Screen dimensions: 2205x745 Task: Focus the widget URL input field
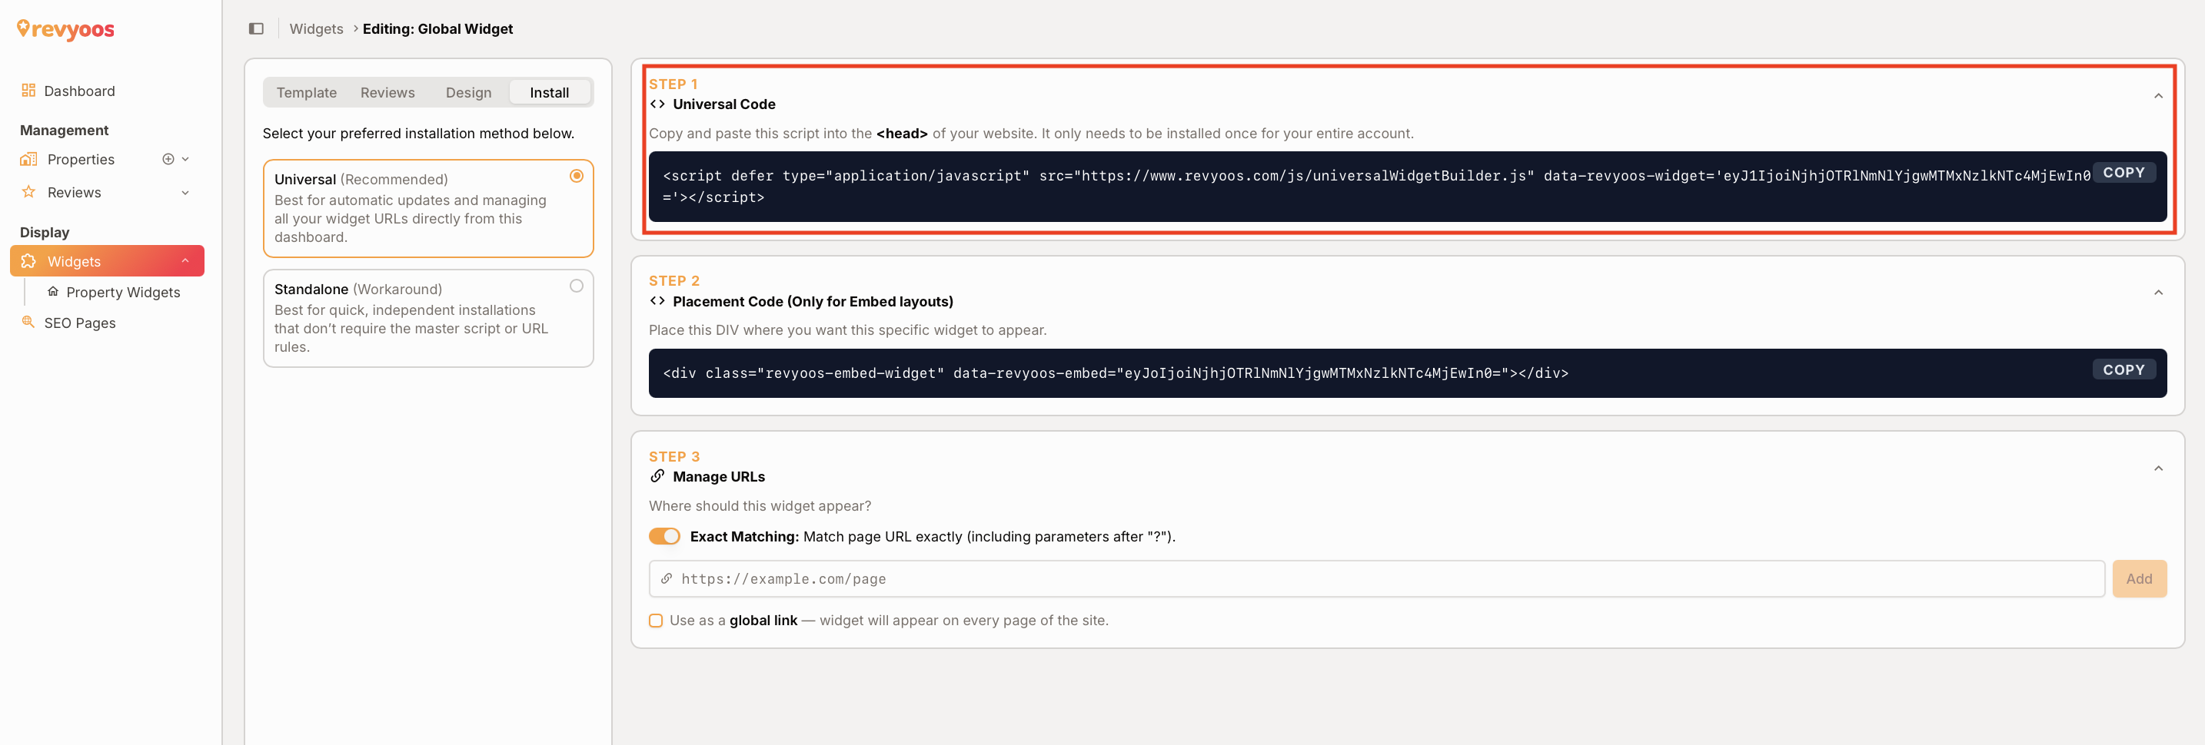coord(1376,579)
